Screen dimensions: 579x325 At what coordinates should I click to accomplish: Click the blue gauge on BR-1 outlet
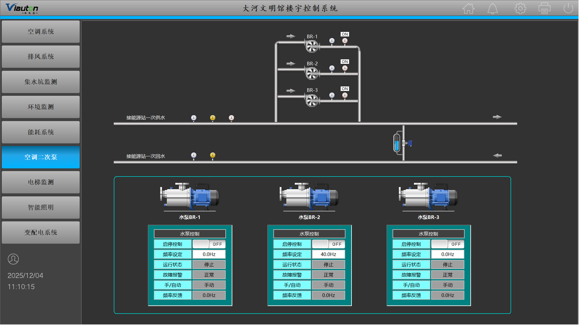coord(332,41)
